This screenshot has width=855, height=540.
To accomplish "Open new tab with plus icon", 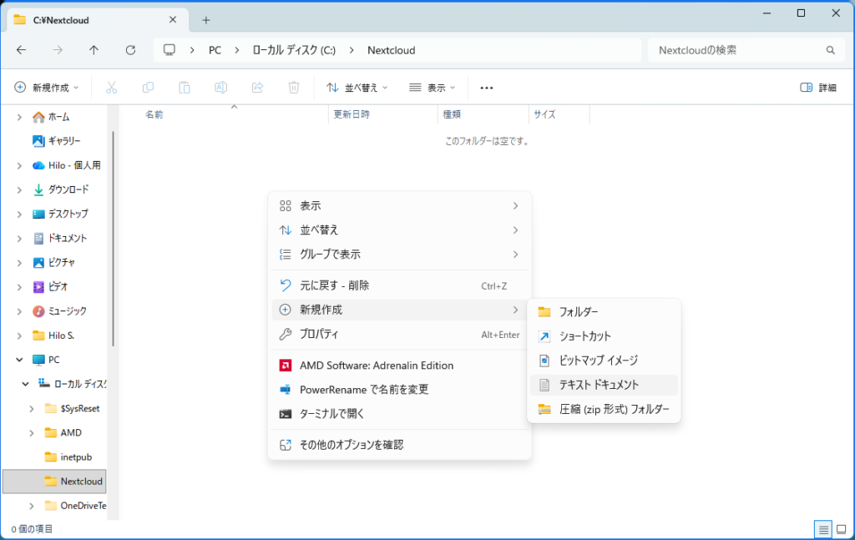I will pos(206,20).
